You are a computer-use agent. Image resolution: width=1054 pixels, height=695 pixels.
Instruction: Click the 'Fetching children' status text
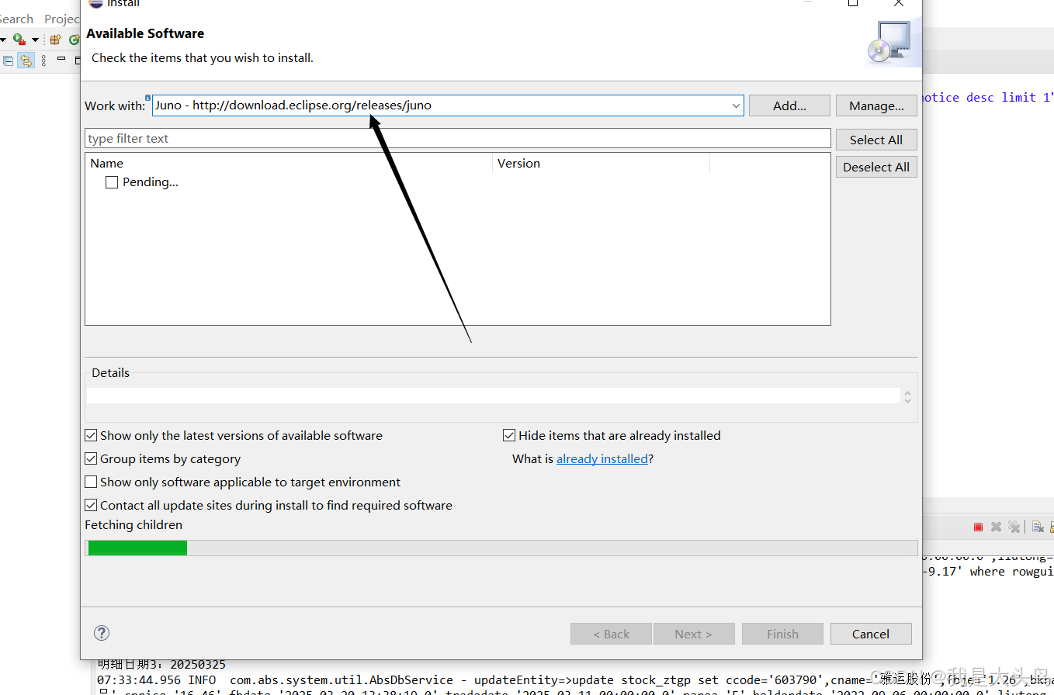(133, 525)
